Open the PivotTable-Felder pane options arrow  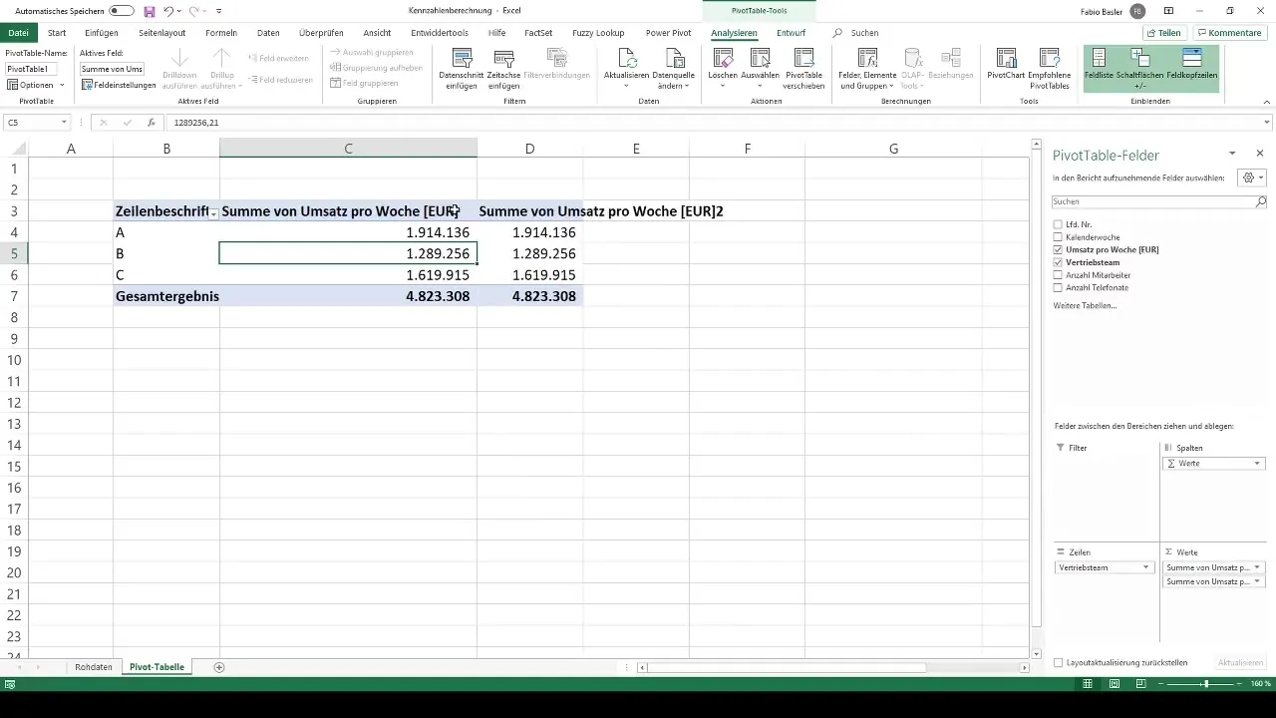(x=1232, y=154)
